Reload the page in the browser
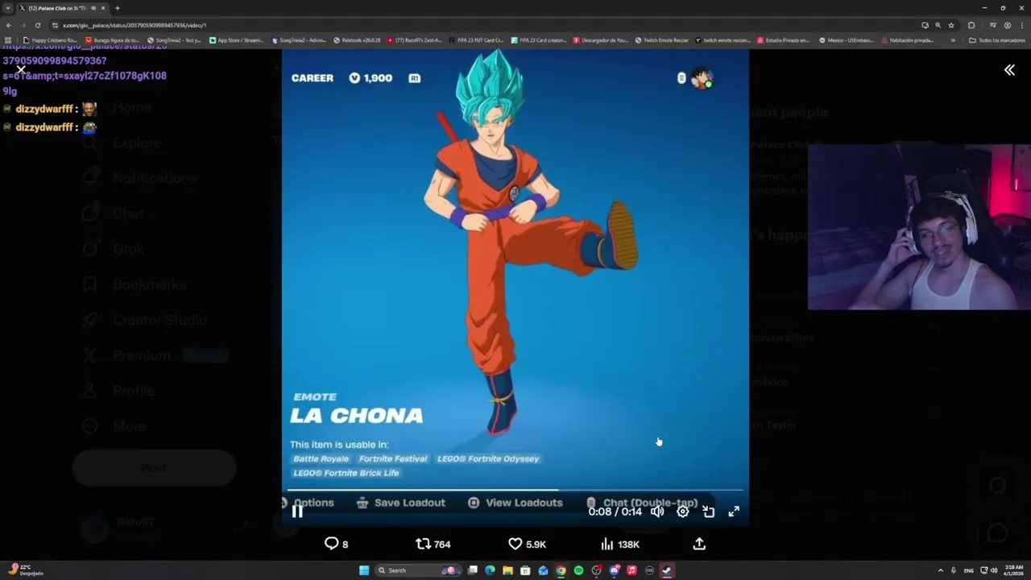 37,25
